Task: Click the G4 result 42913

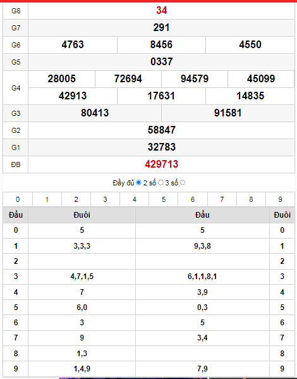Action: tap(73, 96)
